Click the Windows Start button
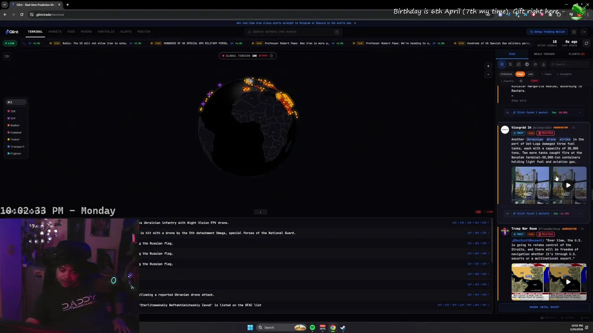The width and height of the screenshot is (593, 333). (x=250, y=327)
